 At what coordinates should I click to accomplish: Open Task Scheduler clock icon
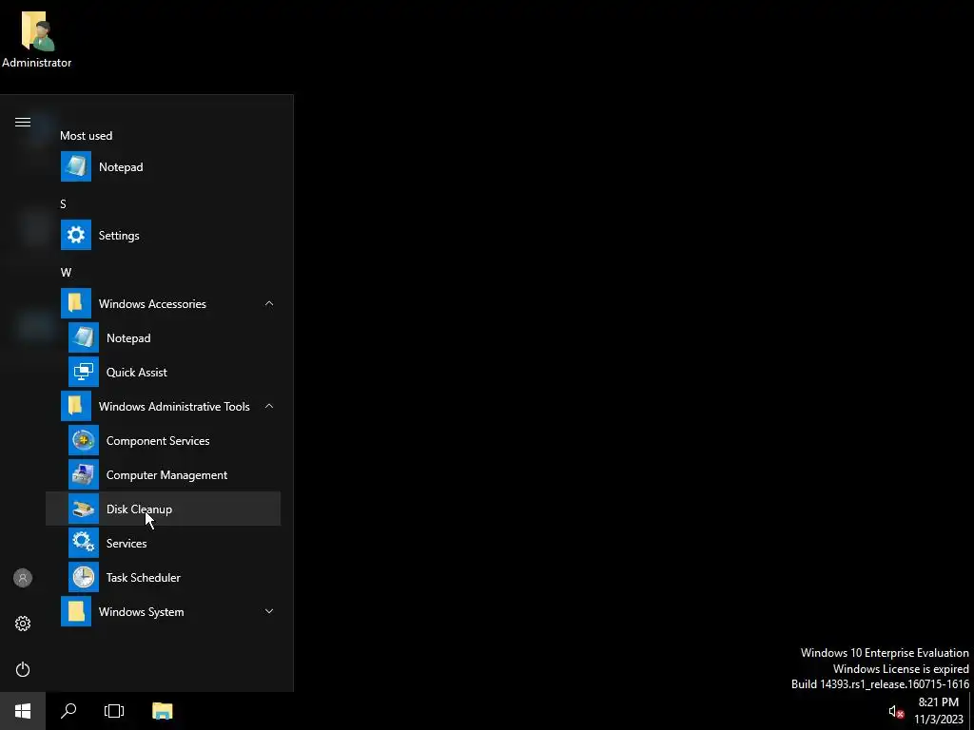click(x=84, y=577)
